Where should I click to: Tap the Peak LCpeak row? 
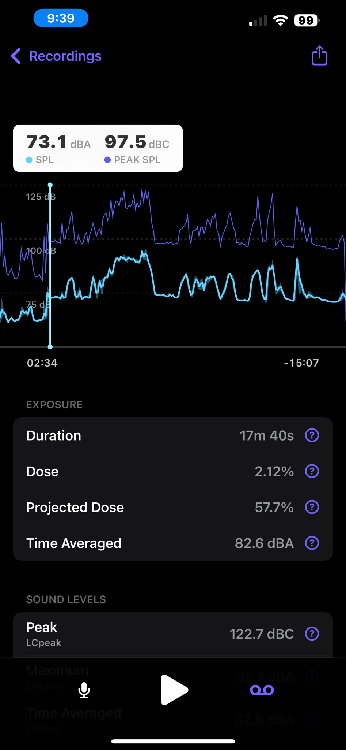[173, 634]
